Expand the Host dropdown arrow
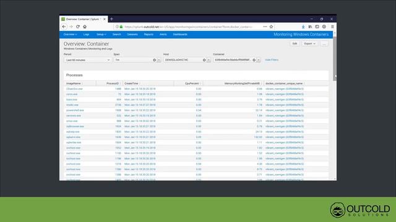The image size is (396, 222). point(209,60)
